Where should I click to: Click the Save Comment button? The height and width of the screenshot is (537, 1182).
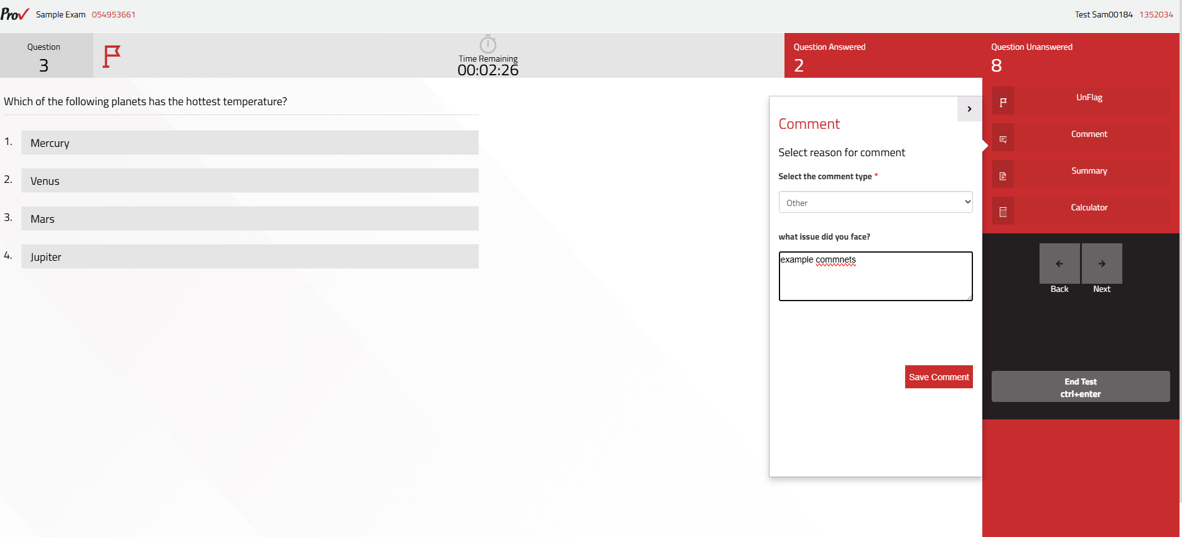(939, 377)
